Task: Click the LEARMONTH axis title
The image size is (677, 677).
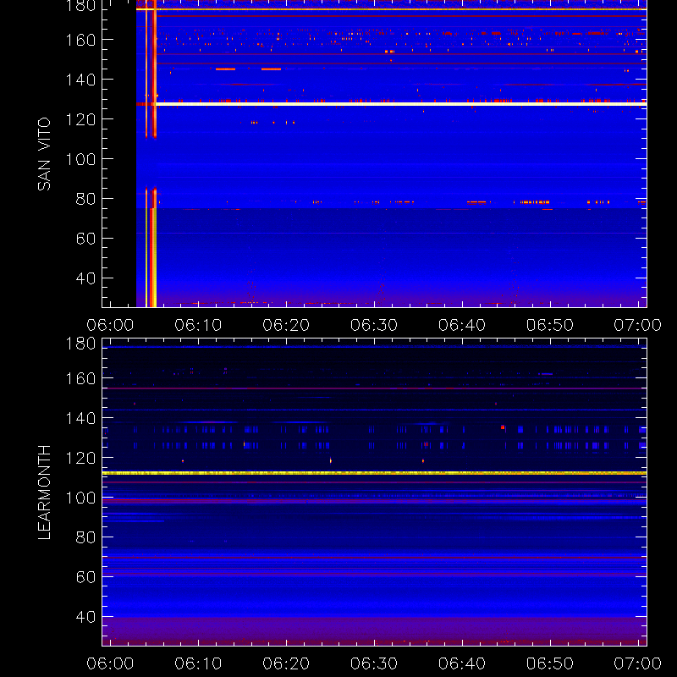Action: (44, 493)
